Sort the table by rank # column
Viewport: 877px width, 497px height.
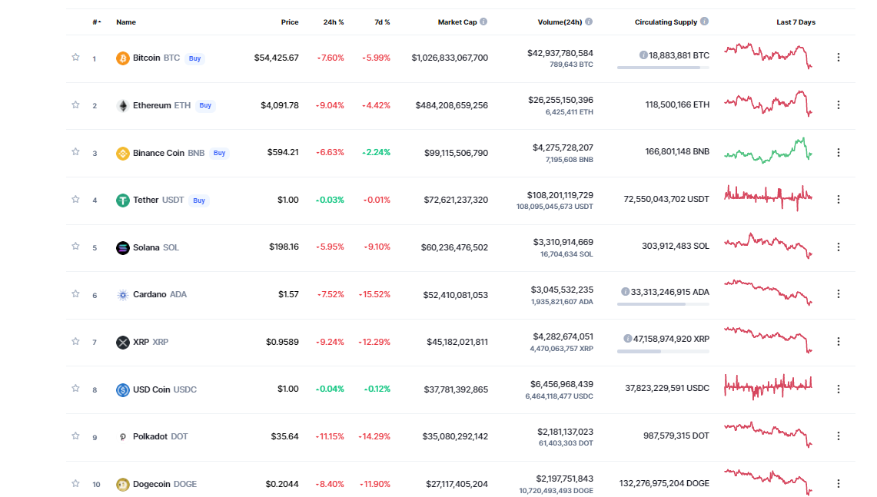tap(97, 22)
